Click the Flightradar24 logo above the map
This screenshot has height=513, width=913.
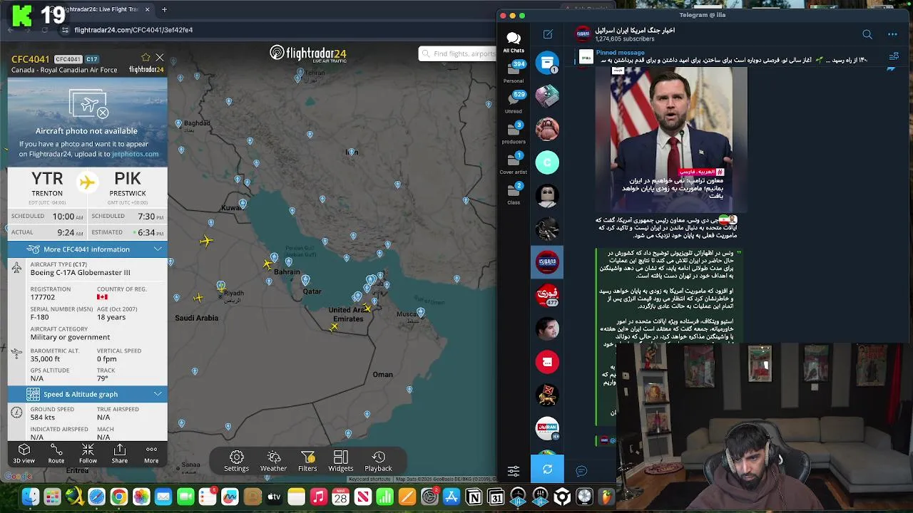308,53
